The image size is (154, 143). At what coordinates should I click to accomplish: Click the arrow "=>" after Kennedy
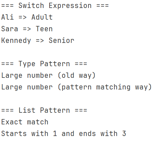coord(40,41)
